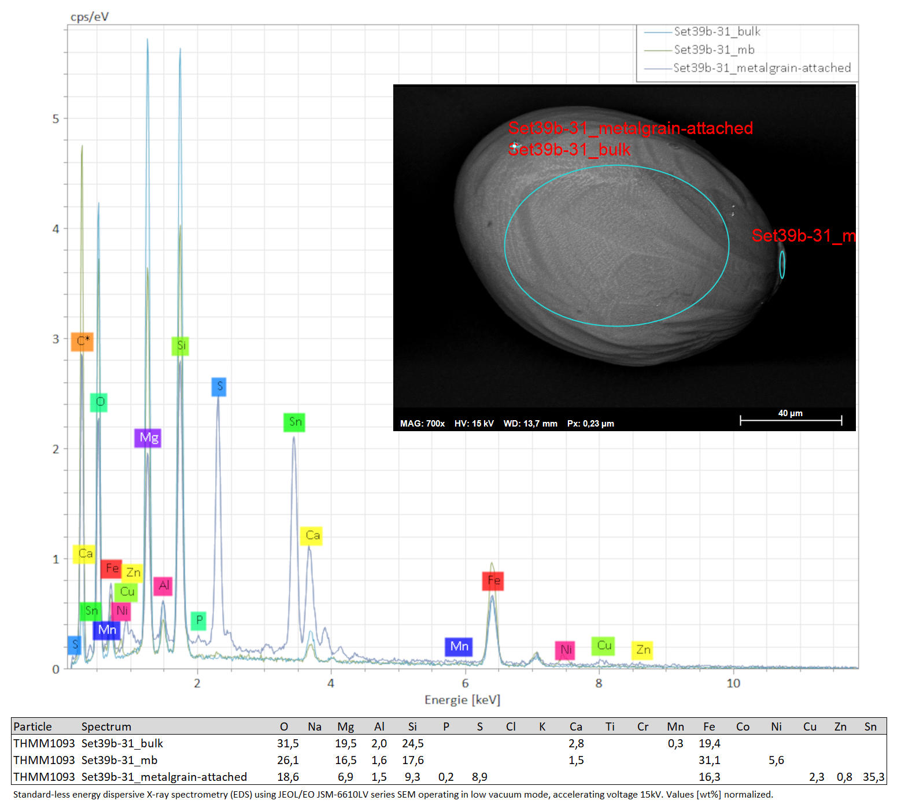The height and width of the screenshot is (808, 901).
Task: Select the red Fe label near 6.4 keV
Action: (x=493, y=580)
